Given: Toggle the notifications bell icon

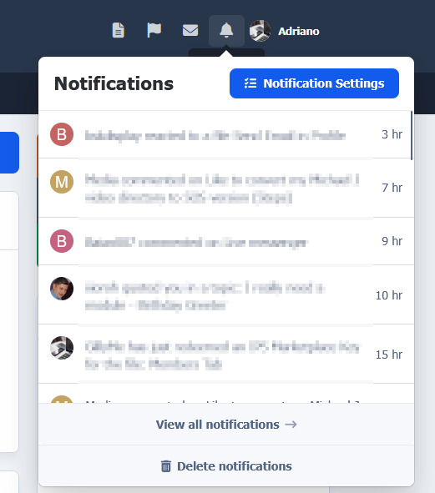Looking at the screenshot, I should 226,31.
